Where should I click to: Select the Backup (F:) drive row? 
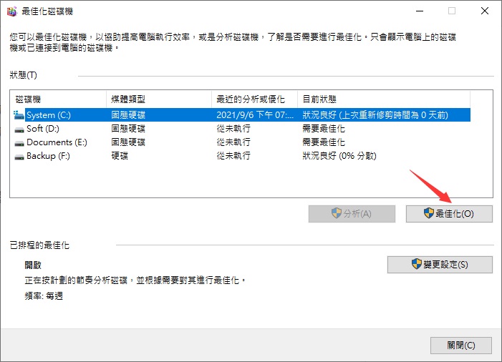pos(242,156)
